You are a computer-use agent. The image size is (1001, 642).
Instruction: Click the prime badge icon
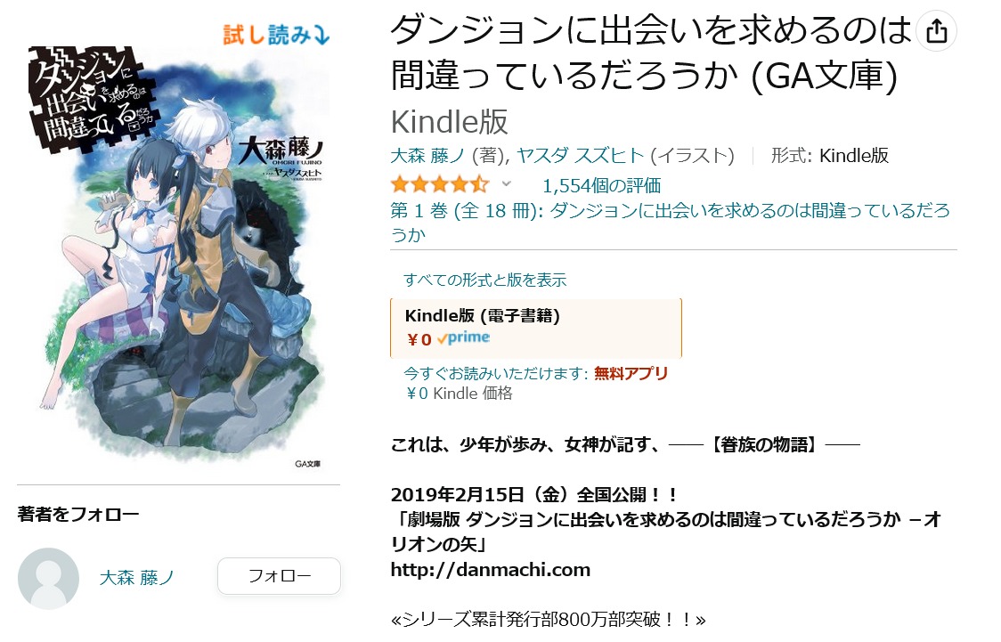tap(463, 338)
